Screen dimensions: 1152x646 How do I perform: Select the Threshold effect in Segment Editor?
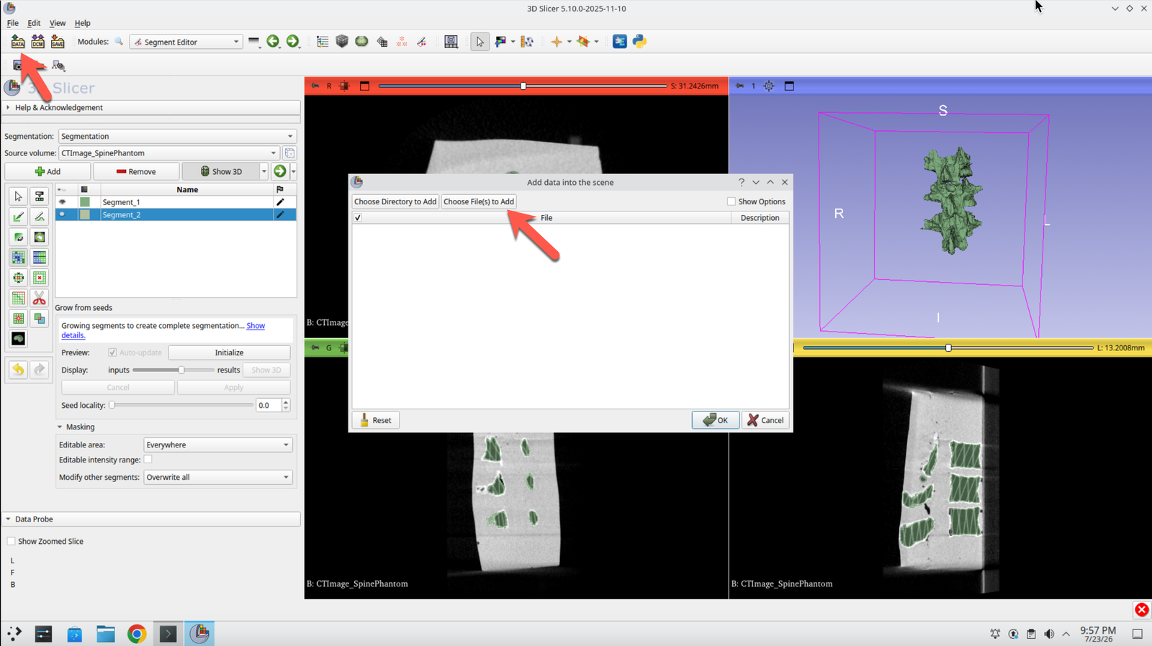[40, 196]
